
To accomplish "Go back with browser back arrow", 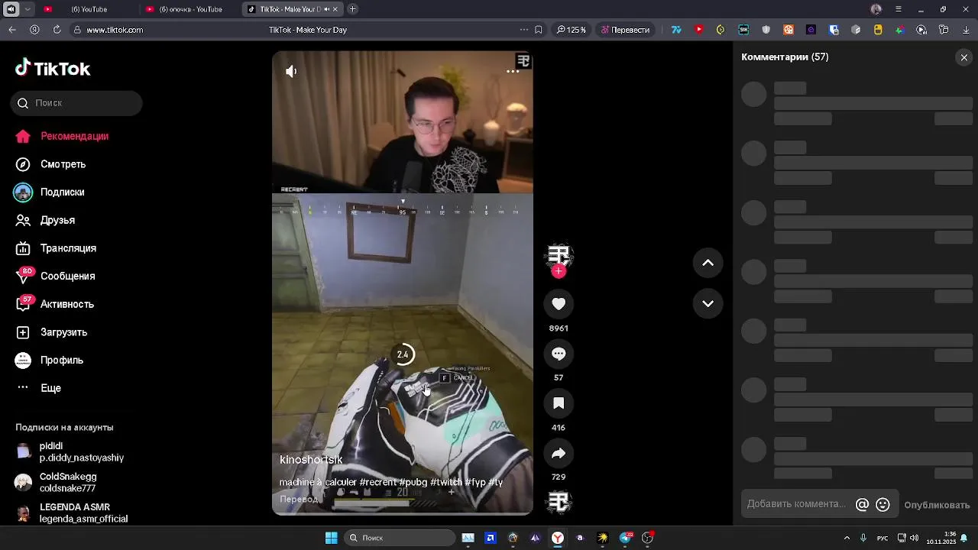I will (12, 30).
